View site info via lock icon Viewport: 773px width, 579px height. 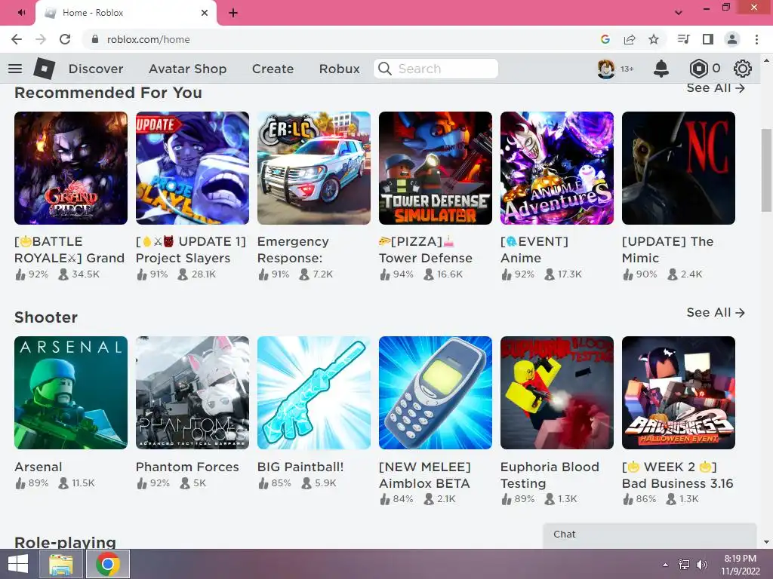point(95,39)
